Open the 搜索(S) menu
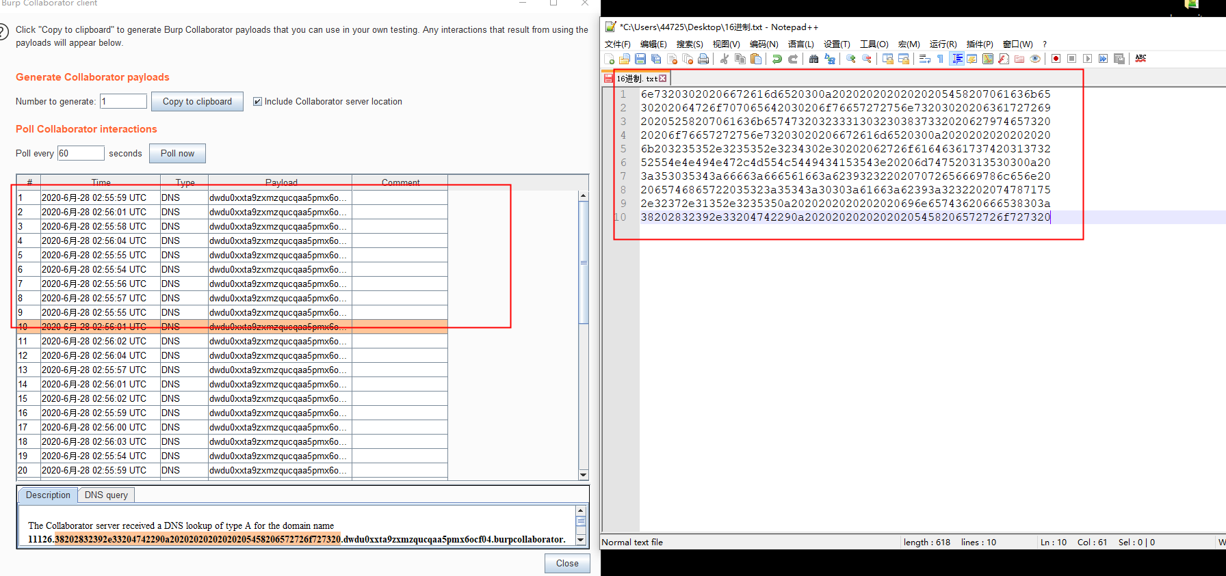This screenshot has width=1226, height=576. [690, 44]
